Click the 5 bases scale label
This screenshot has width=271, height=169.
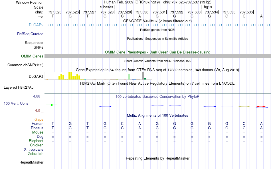(106, 7)
